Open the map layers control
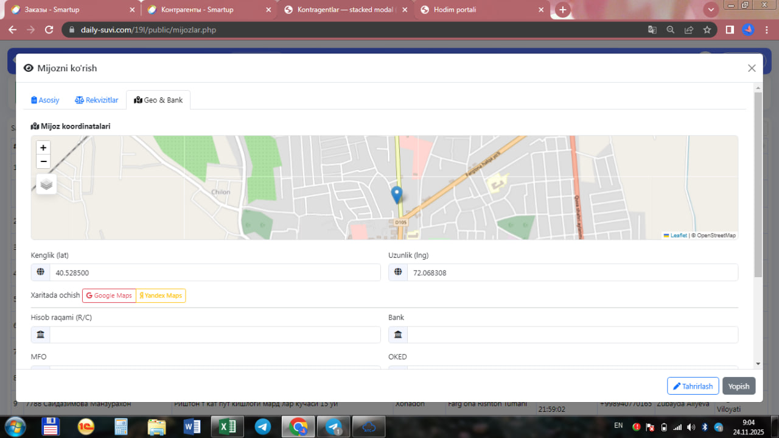 [46, 184]
